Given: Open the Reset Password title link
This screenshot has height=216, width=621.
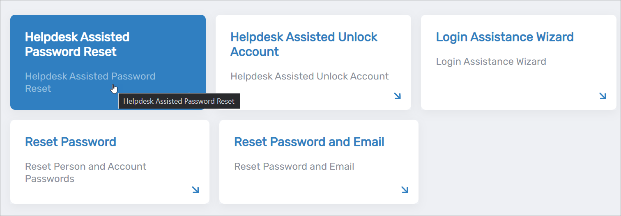Looking at the screenshot, I should pos(71,142).
